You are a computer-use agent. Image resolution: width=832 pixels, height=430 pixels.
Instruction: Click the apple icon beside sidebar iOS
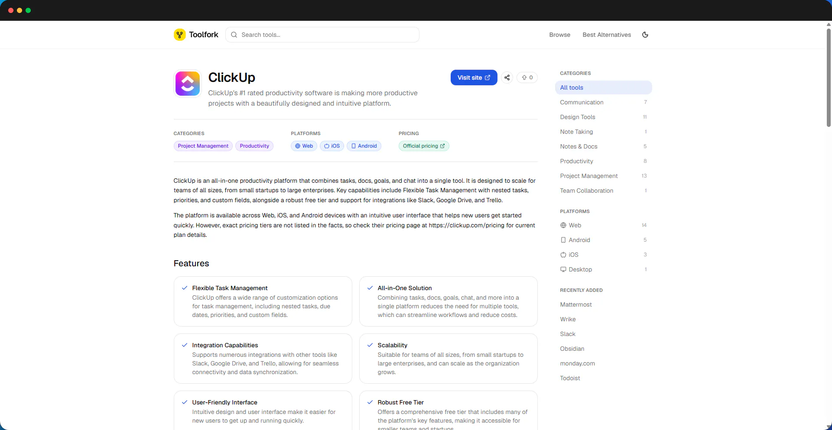coord(563,255)
